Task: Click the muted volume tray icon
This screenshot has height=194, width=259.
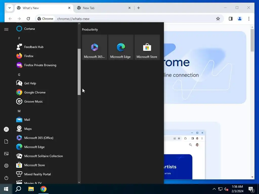Action: click(226, 189)
